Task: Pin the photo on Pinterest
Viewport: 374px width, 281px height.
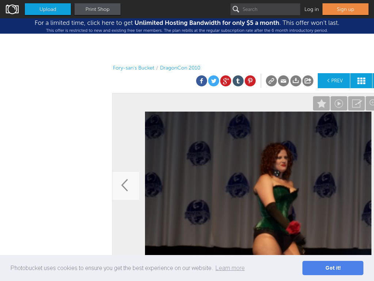Action: 250,81
